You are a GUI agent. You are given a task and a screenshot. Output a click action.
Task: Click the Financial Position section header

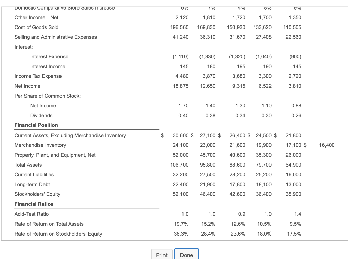[x=32, y=125]
